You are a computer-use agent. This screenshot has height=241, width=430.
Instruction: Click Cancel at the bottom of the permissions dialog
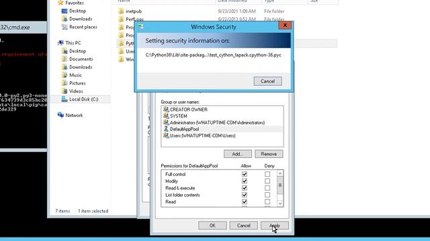(x=243, y=226)
